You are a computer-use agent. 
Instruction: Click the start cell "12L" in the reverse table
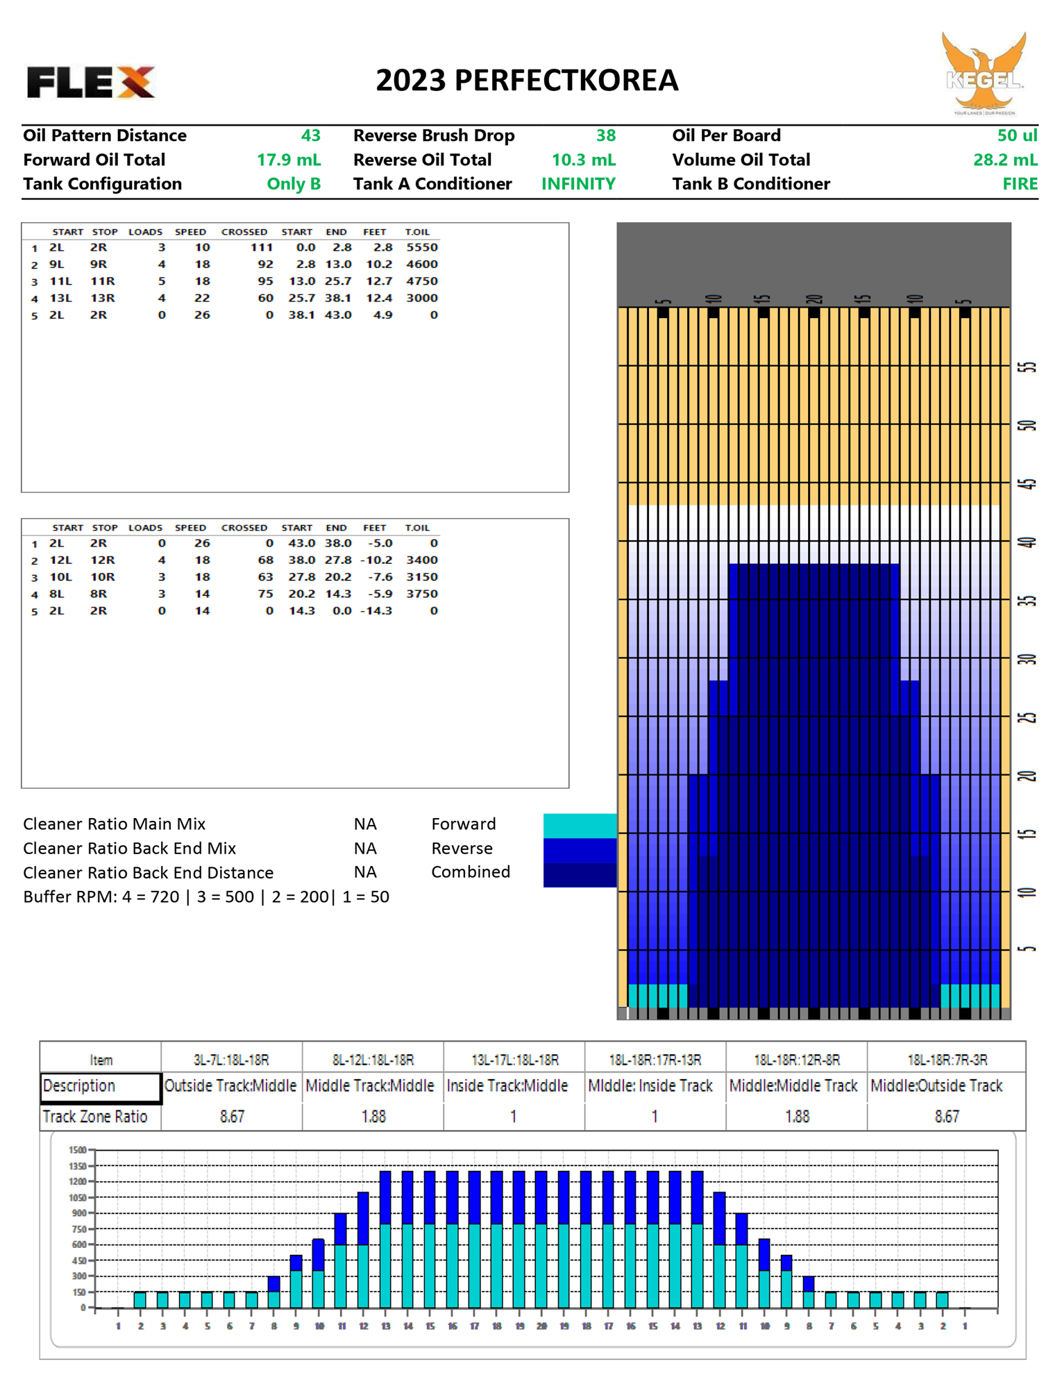(60, 560)
